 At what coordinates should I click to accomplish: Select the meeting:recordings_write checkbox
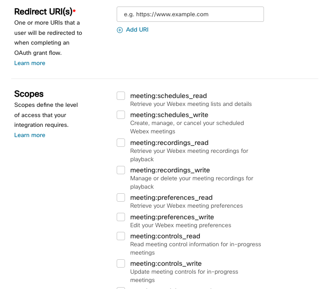pos(121,170)
